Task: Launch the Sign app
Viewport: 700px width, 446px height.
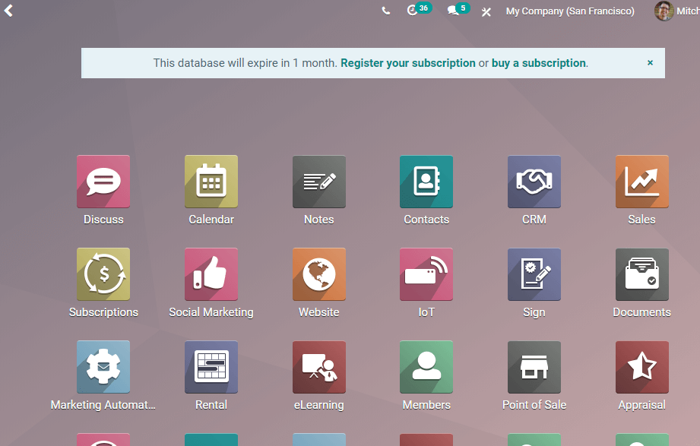Action: pyautogui.click(x=534, y=274)
